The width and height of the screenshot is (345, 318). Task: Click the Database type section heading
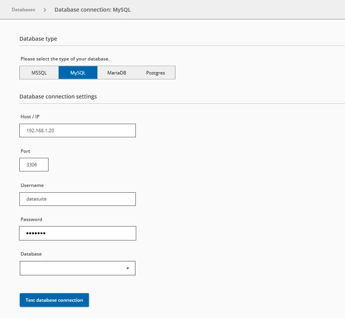pyautogui.click(x=38, y=39)
